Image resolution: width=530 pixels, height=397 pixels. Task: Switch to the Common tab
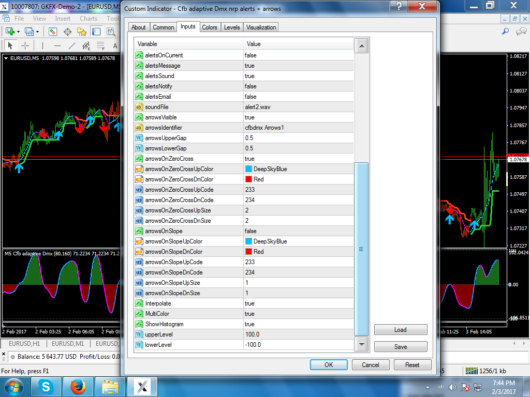[163, 27]
